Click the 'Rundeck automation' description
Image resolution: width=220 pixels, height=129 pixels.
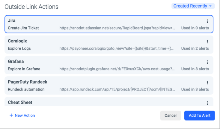(x=26, y=89)
